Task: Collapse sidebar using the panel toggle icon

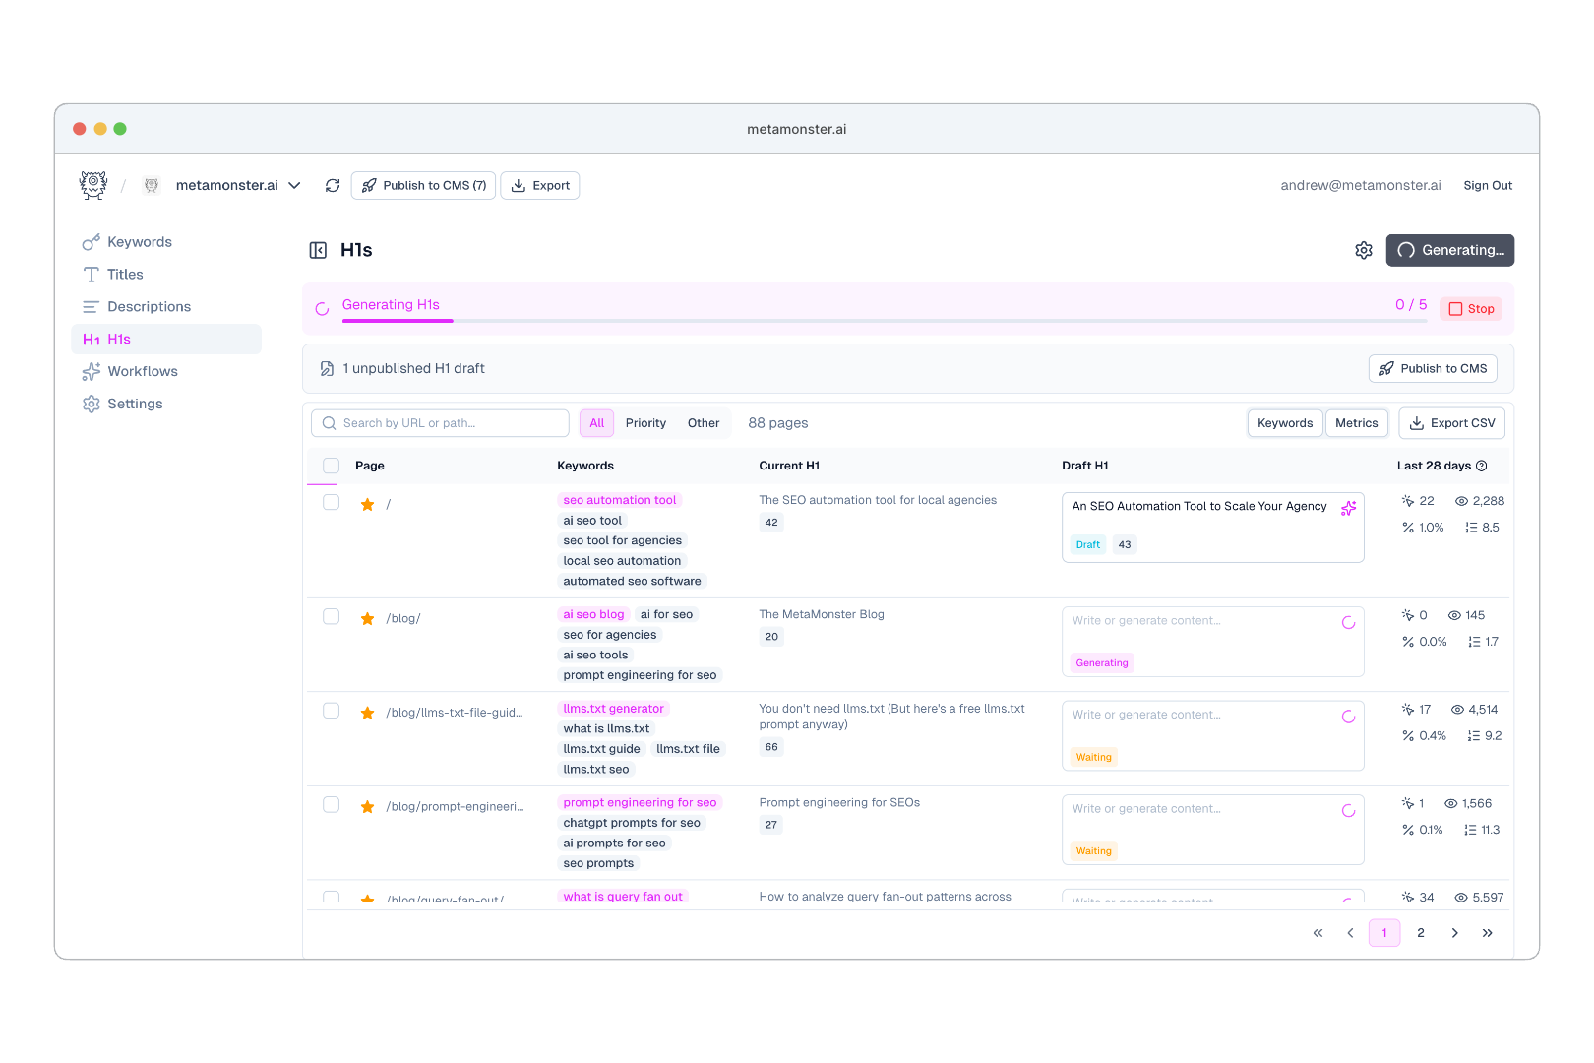Action: pyautogui.click(x=318, y=250)
